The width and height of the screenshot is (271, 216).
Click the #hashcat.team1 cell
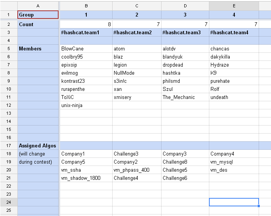[x=86, y=33]
